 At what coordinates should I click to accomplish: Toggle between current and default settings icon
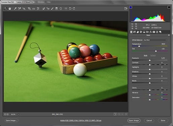tap(126, 114)
